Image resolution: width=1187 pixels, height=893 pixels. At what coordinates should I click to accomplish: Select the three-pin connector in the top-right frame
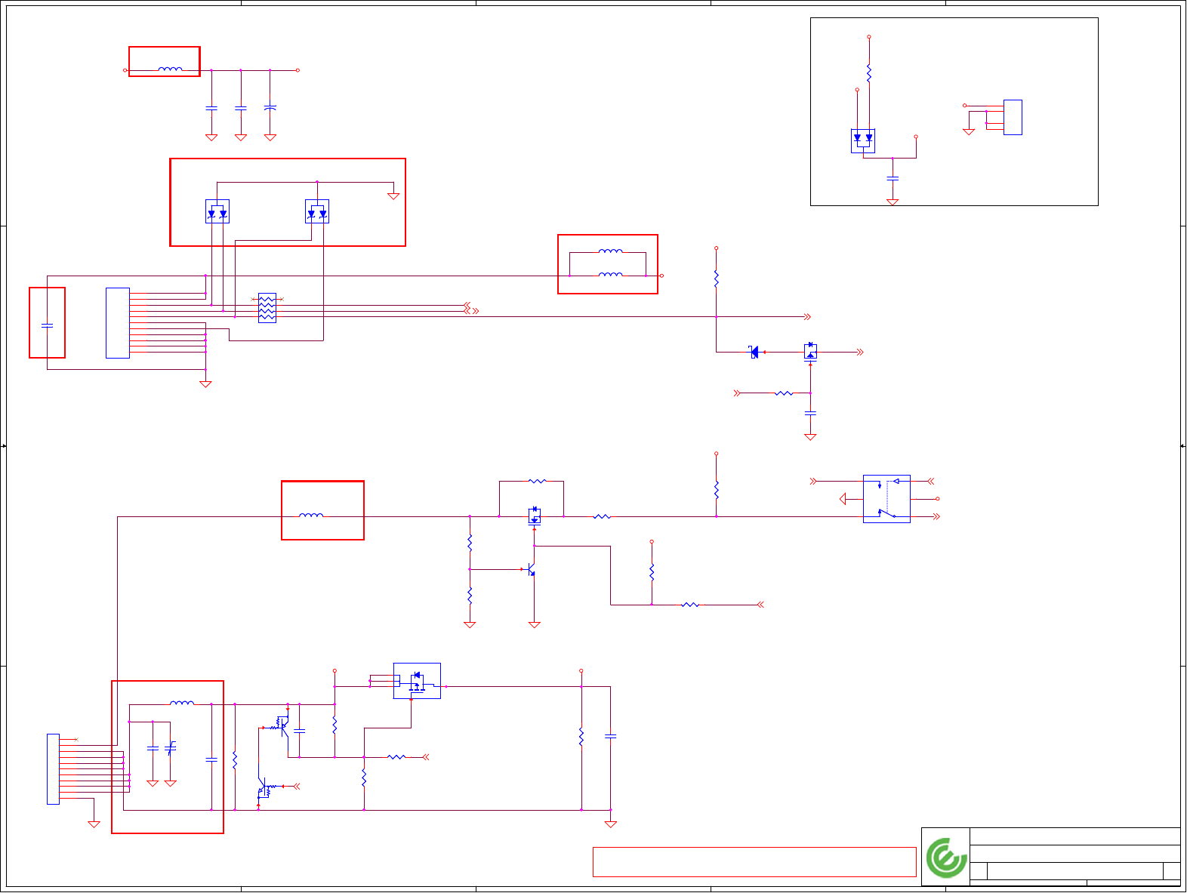pyautogui.click(x=1013, y=117)
